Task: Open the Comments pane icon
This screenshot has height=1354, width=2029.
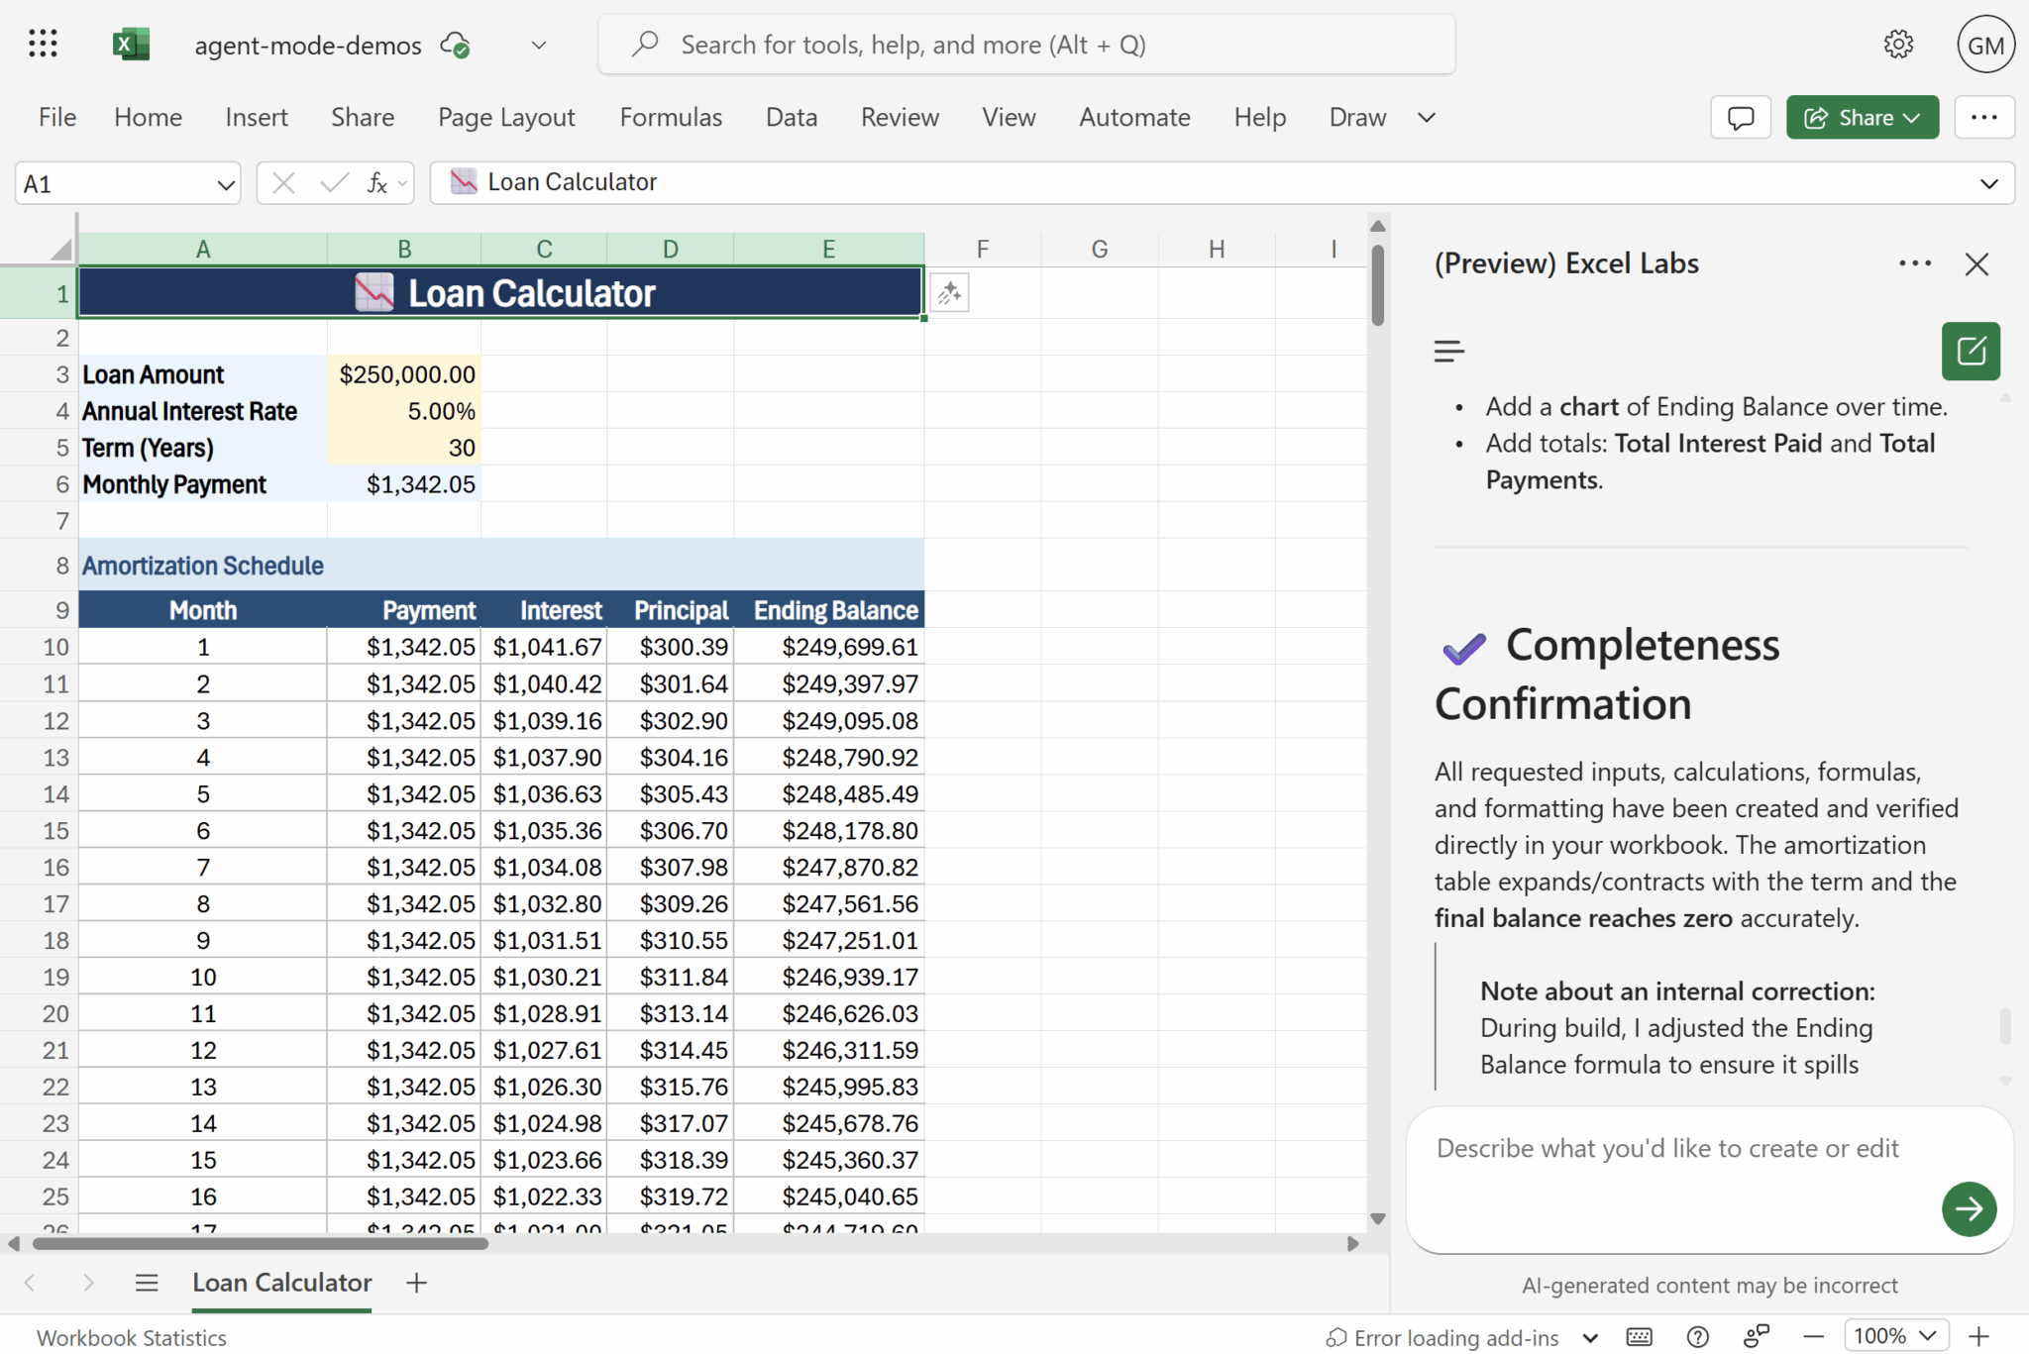Action: 1740,118
